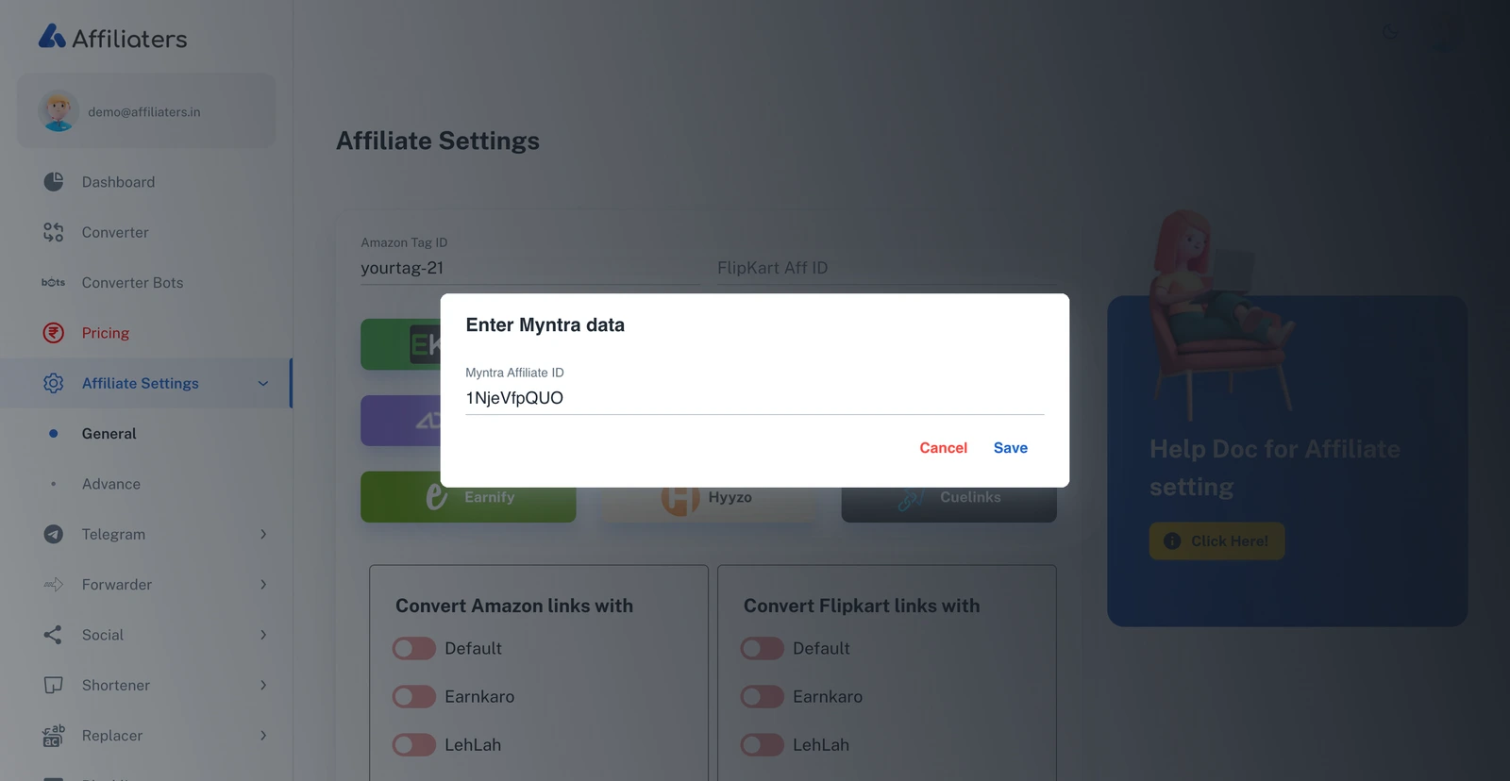
Task: Click the Pricing rupee icon
Action: coord(54,333)
